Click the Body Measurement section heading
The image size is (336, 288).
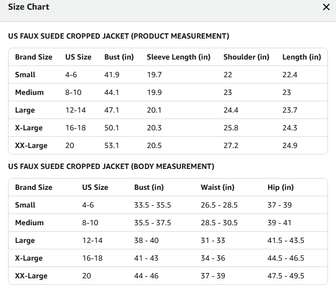(x=111, y=166)
